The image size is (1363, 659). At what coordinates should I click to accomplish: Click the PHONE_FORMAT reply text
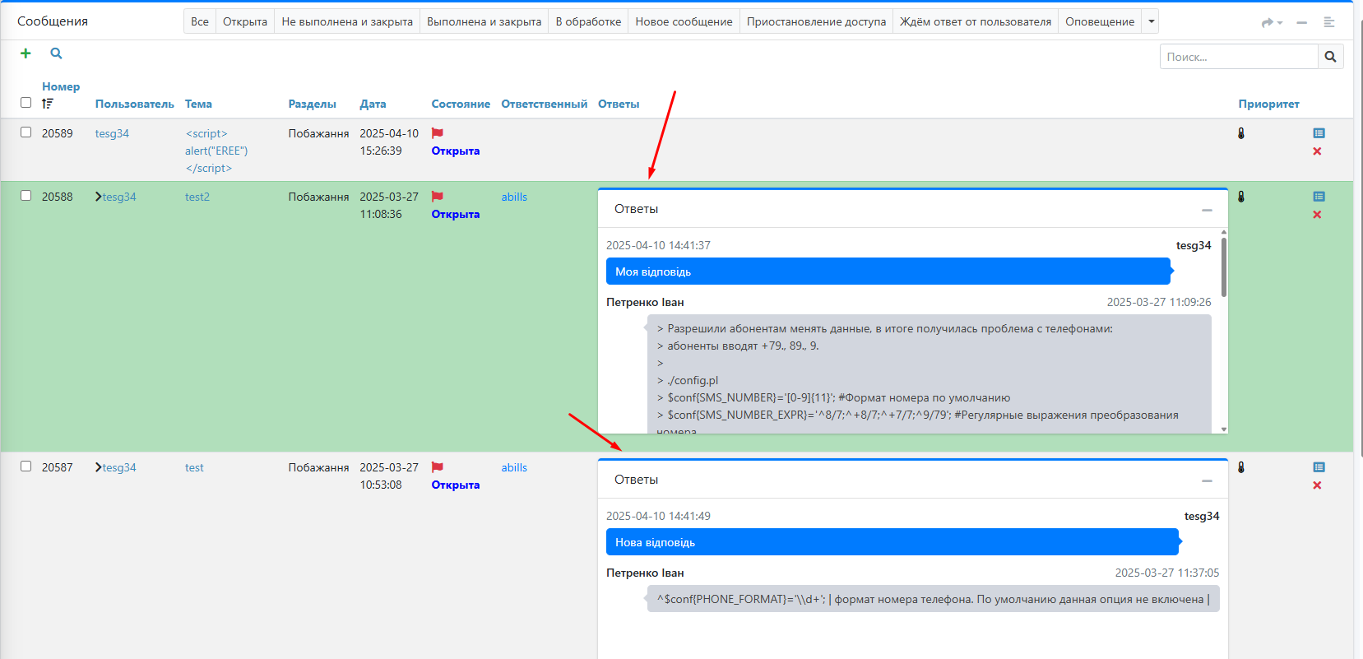pyautogui.click(x=933, y=599)
